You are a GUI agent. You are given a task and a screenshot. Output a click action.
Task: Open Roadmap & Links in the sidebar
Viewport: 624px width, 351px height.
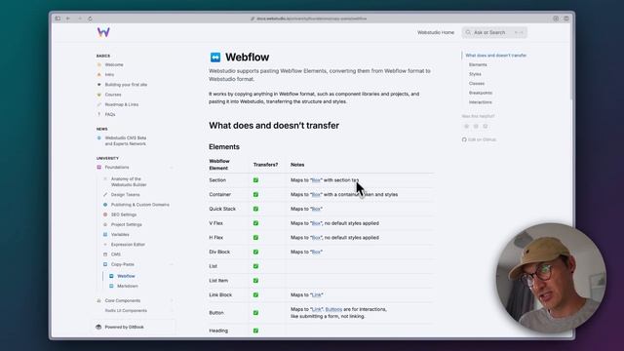pyautogui.click(x=122, y=104)
